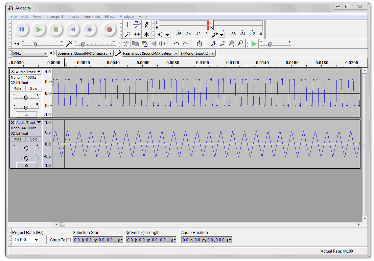
Task: Click the Silence audio icon
Action: 163,44
